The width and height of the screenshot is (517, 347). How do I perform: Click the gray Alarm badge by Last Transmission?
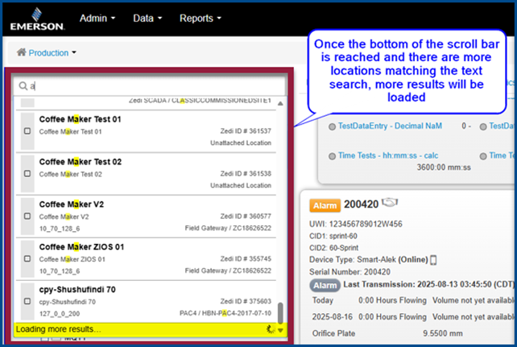(325, 285)
